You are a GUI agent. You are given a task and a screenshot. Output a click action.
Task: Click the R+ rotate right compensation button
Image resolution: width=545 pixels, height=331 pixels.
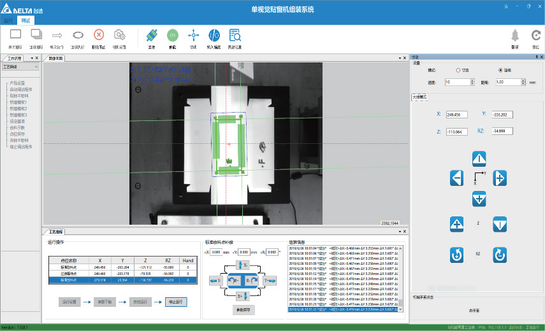click(x=251, y=280)
